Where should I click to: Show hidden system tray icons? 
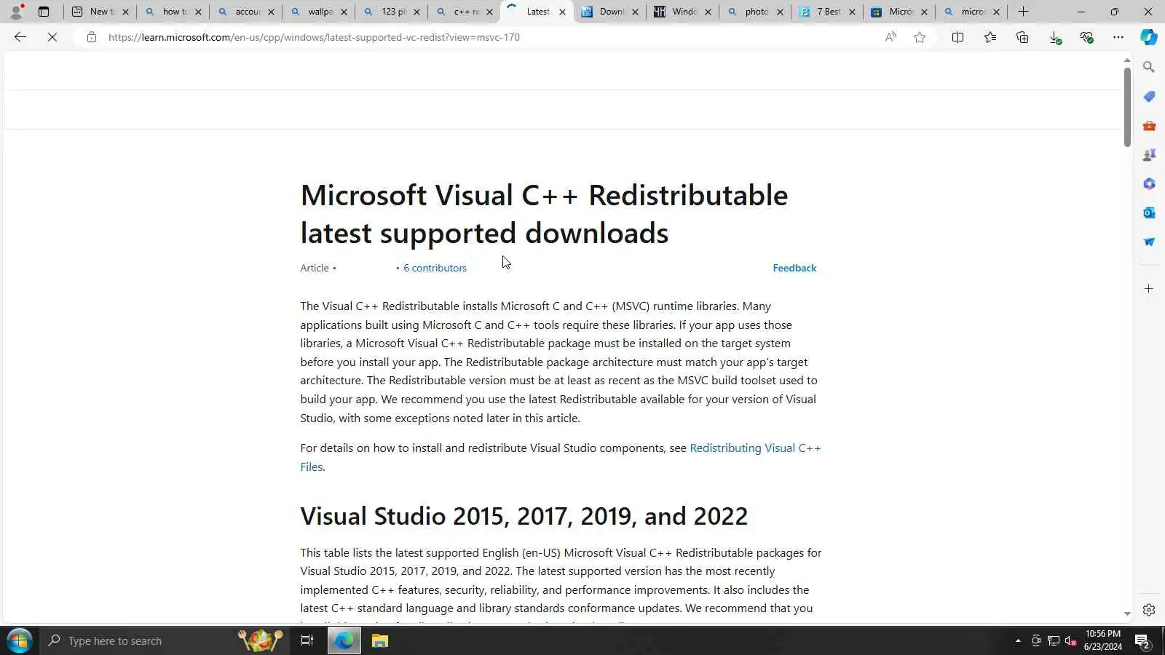pos(1018,641)
